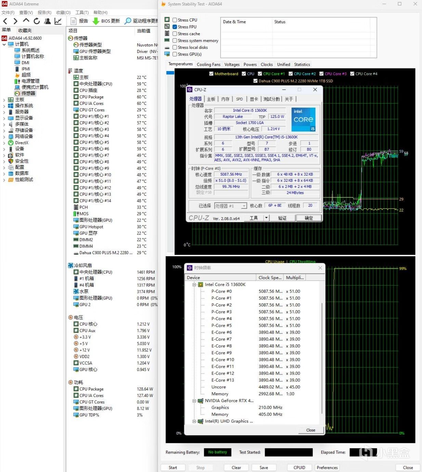Click the Preferences button
422x472 pixels.
pos(327,468)
